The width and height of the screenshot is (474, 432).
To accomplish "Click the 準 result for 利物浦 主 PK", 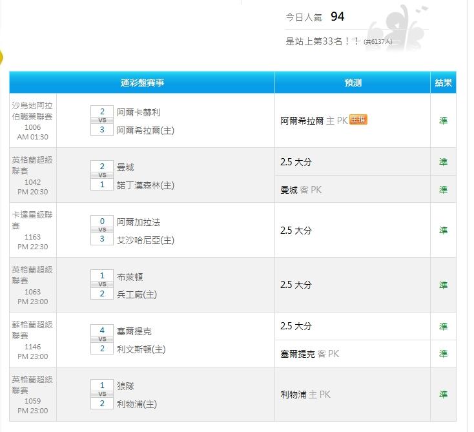I will coord(443,394).
